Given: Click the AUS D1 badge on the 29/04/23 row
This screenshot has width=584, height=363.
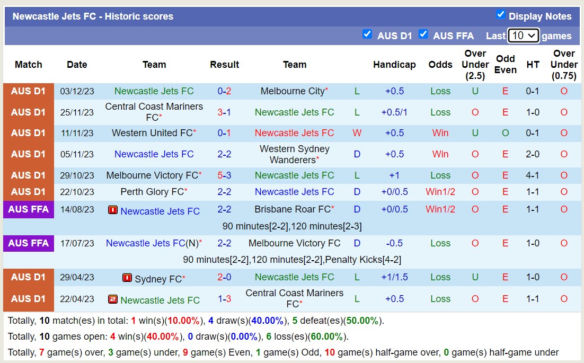Looking at the screenshot, I should pos(29,277).
